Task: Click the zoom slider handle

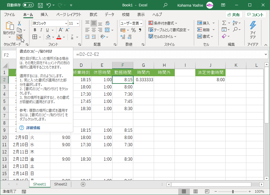Action: click(233, 192)
